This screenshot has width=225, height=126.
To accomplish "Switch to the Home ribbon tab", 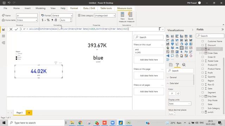I will coord(17,8).
